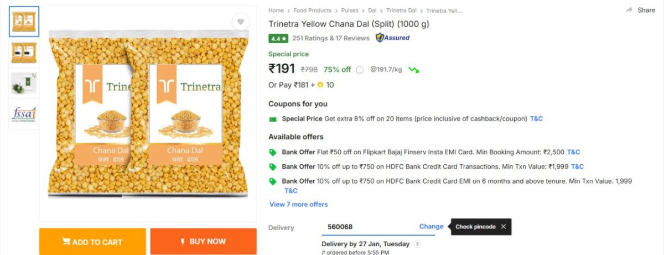
Task: Navigate to Trinetra Dal breadcrumb
Action: [x=401, y=11]
